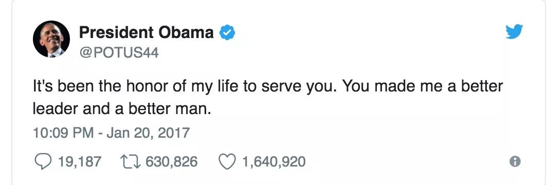Click the word 'President' in the name

point(116,32)
